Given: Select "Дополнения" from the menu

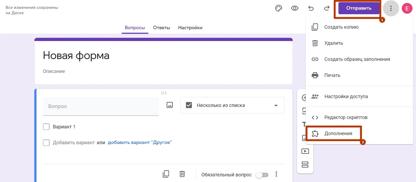Looking at the screenshot, I should point(338,133).
